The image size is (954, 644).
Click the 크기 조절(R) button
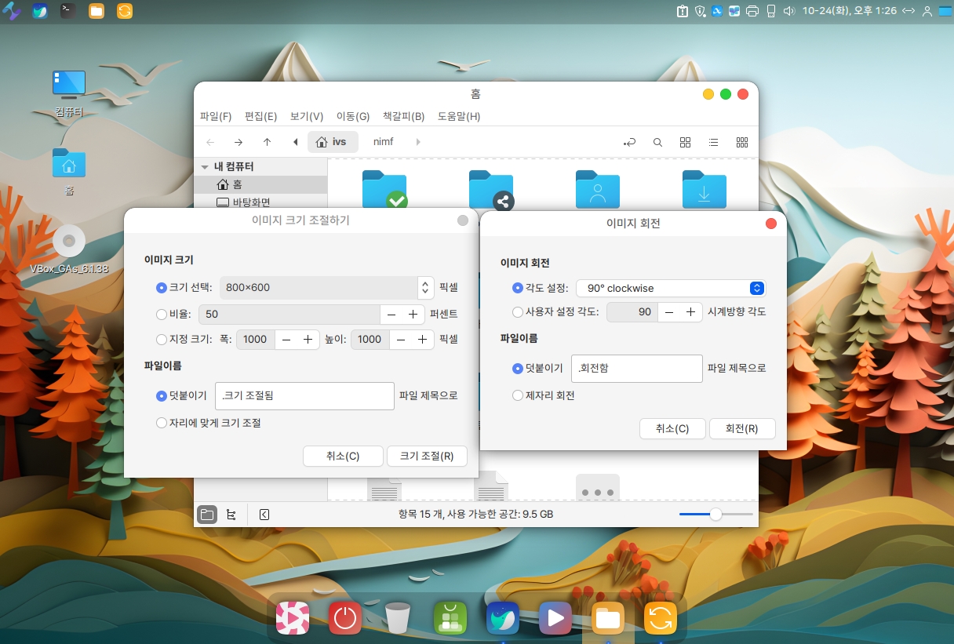426,456
